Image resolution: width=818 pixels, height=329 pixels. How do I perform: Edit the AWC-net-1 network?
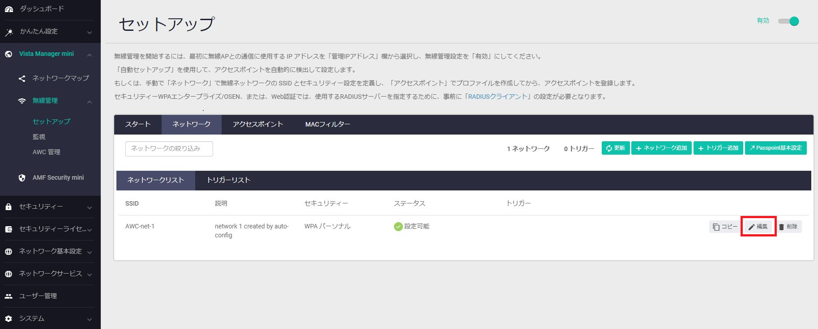758,227
